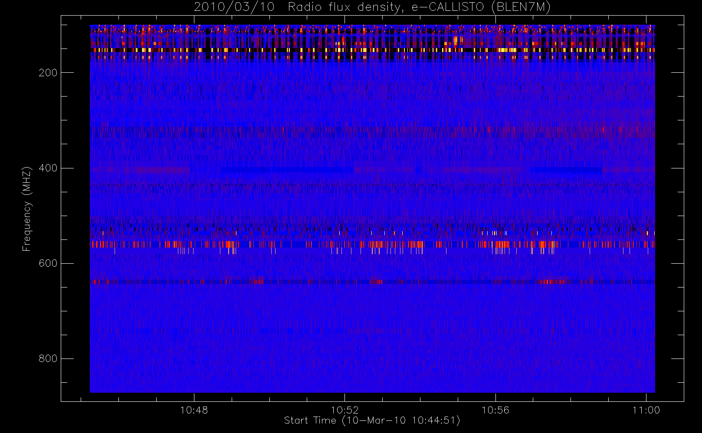Click the 800 frequency tick label
Viewport: 702px width, 433px height.
tap(48, 359)
